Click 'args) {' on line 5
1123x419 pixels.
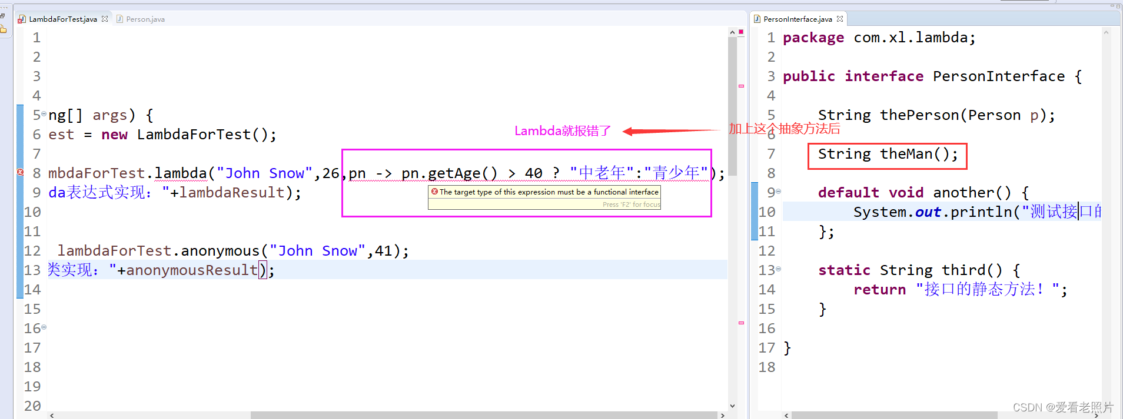[x=123, y=115]
